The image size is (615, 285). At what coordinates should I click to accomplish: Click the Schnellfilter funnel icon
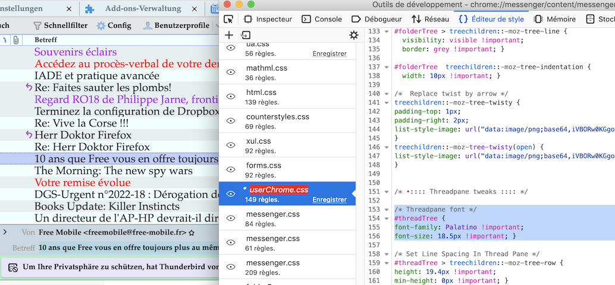point(37,26)
